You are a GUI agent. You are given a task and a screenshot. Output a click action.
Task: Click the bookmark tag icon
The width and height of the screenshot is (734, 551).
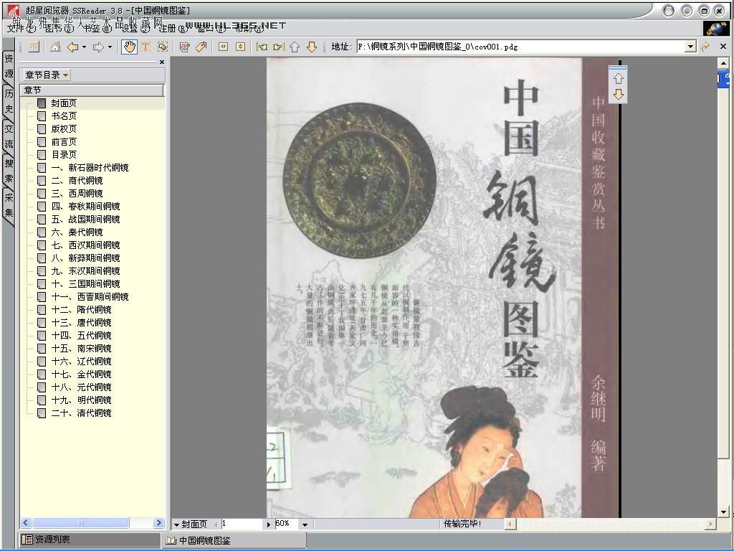pos(201,47)
